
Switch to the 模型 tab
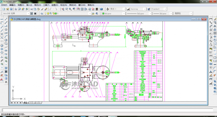(x=26, y=103)
